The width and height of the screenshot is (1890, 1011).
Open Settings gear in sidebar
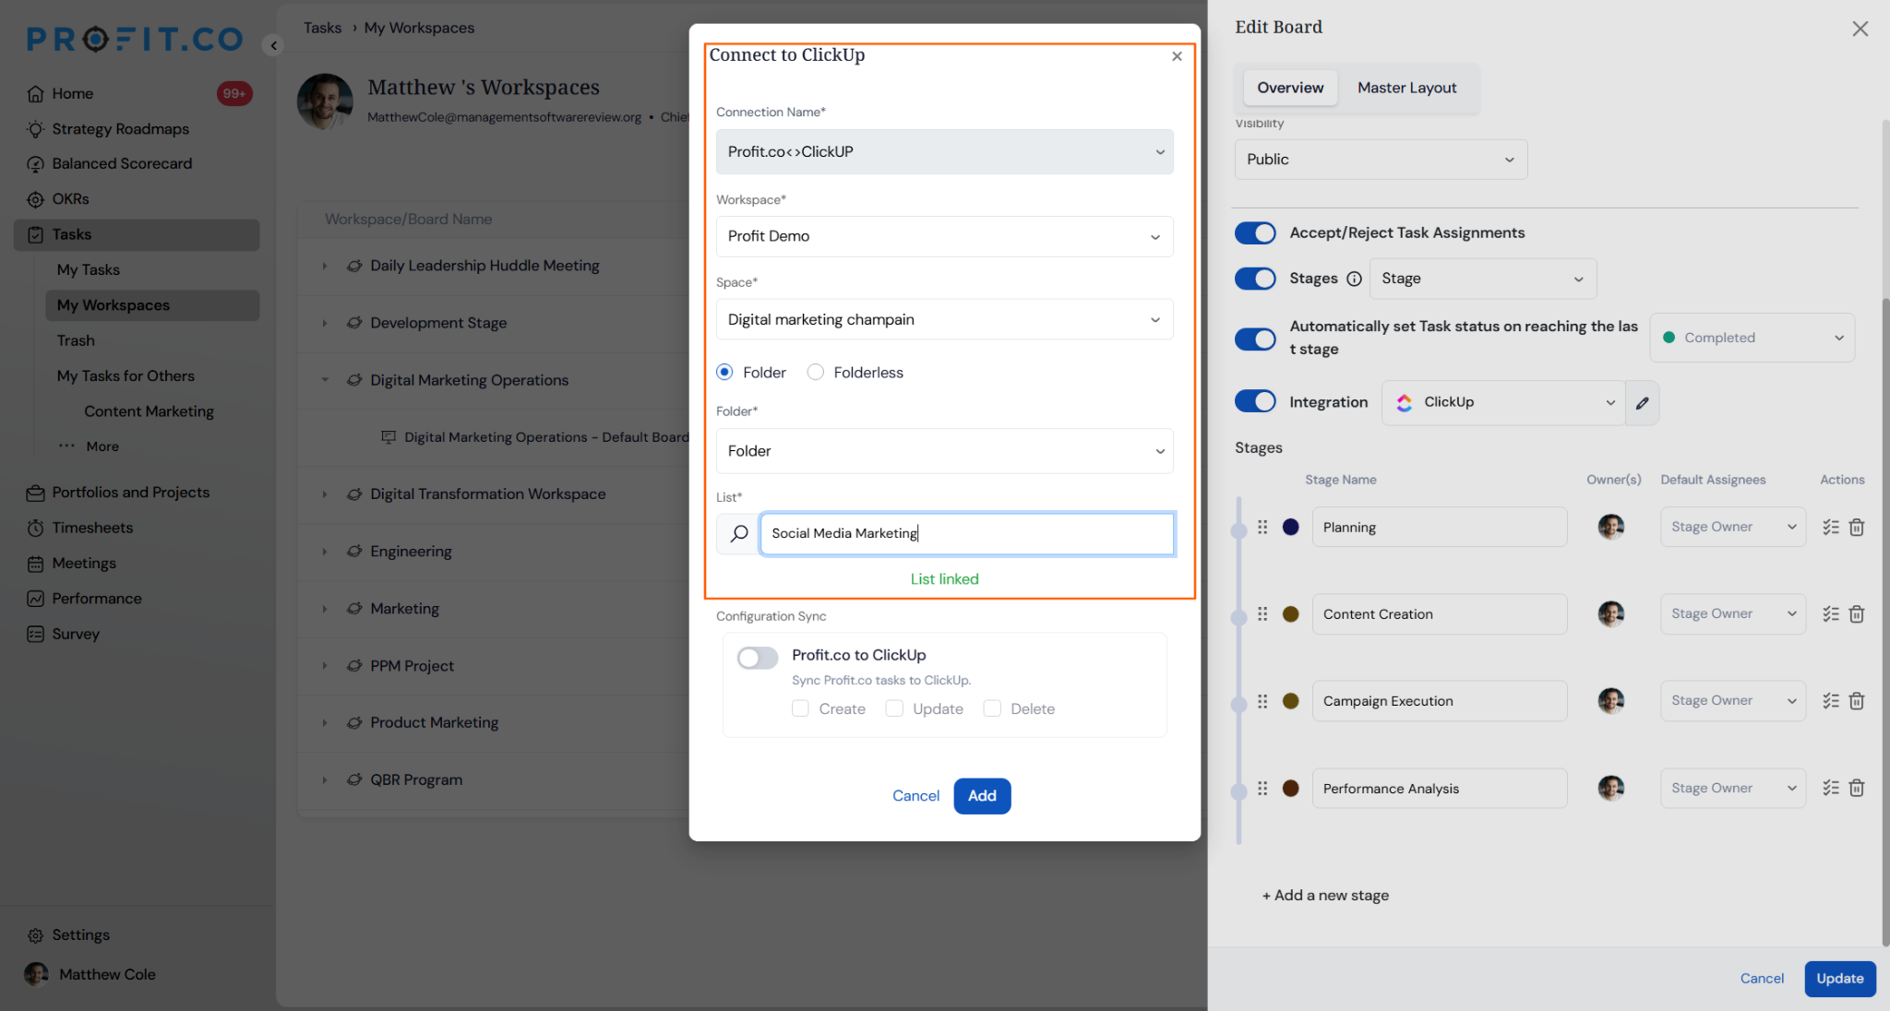35,935
